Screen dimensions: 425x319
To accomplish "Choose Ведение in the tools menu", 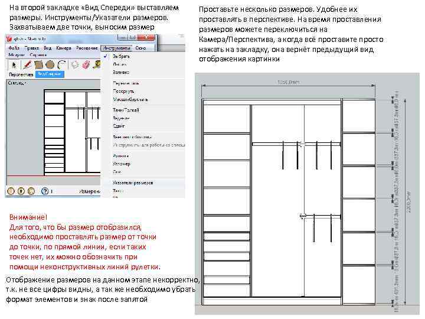I will (x=121, y=118).
